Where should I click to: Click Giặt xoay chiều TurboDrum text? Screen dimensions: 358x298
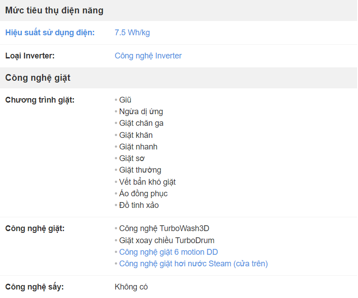(x=167, y=240)
